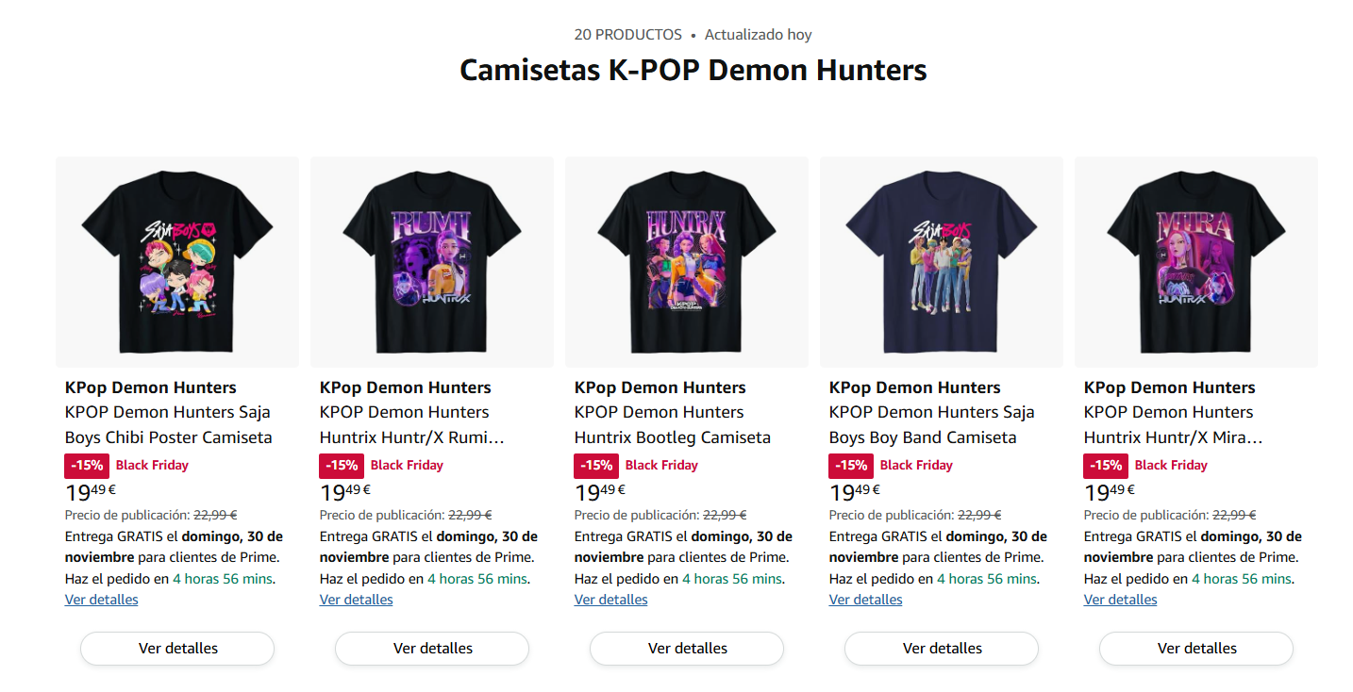This screenshot has width=1353, height=692.
Task: Click 'Ver detalles' button under Rumi shirt
Action: tap(432, 649)
